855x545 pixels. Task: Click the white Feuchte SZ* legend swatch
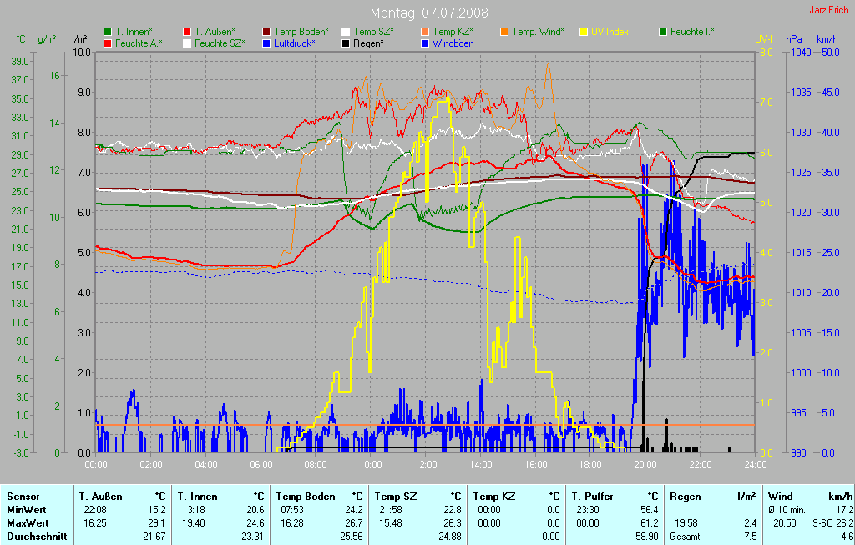pos(187,43)
